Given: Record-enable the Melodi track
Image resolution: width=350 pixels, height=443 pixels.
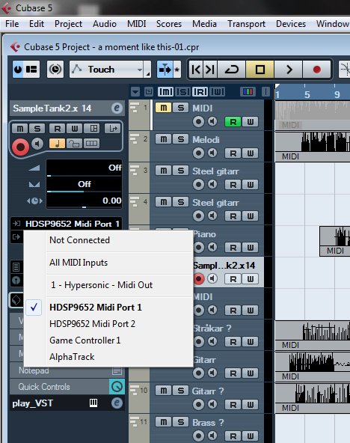Looking at the screenshot, I should coord(198,153).
